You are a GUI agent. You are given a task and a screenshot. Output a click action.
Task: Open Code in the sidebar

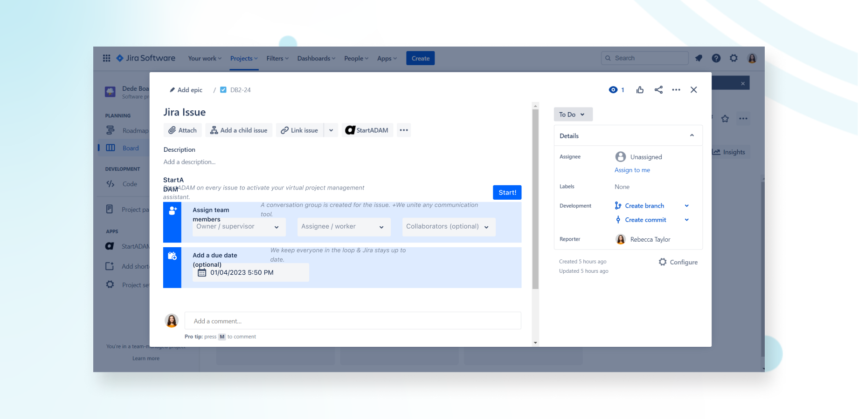click(x=122, y=184)
